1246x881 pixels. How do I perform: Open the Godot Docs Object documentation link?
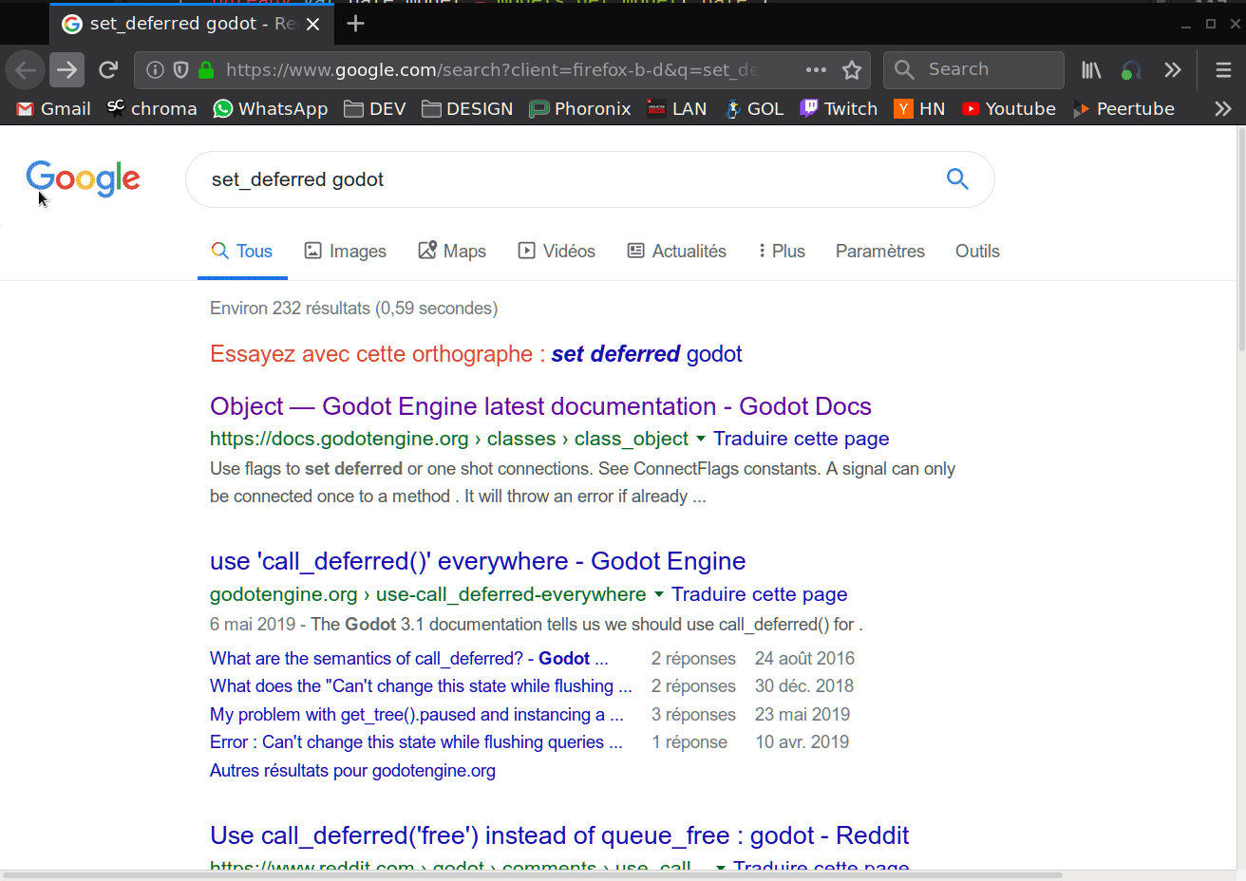(540, 405)
